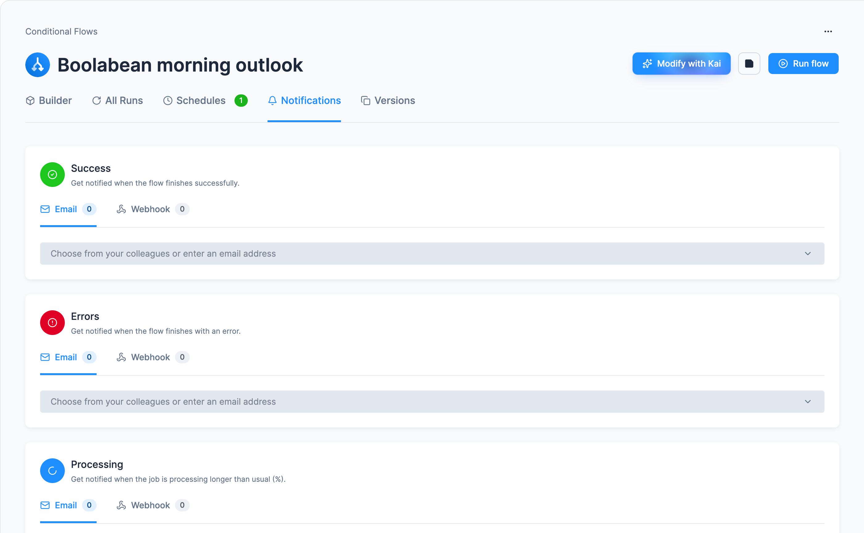
Task: Select Email tab under Errors
Action: pos(69,357)
